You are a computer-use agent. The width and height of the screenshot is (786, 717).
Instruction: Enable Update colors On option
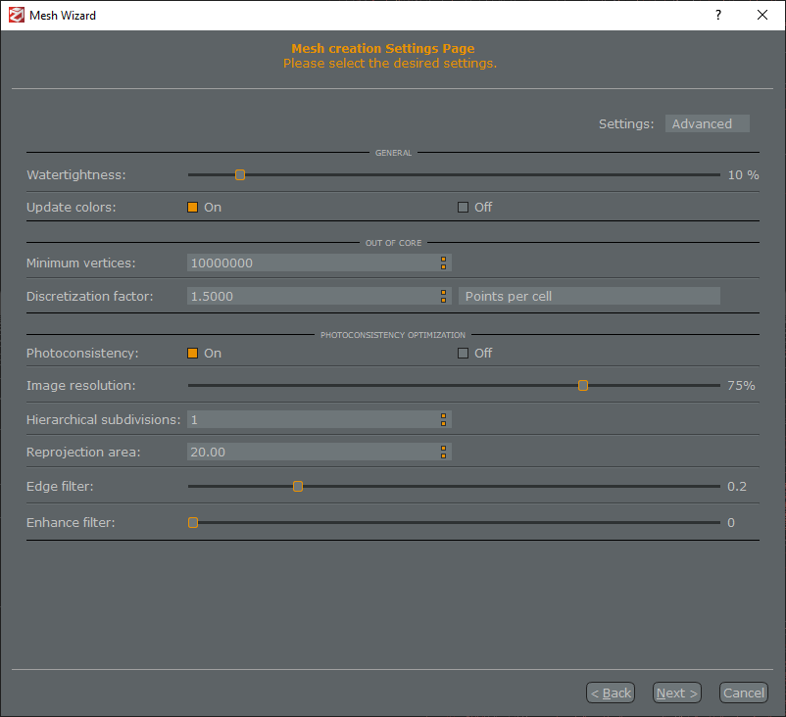click(x=193, y=207)
